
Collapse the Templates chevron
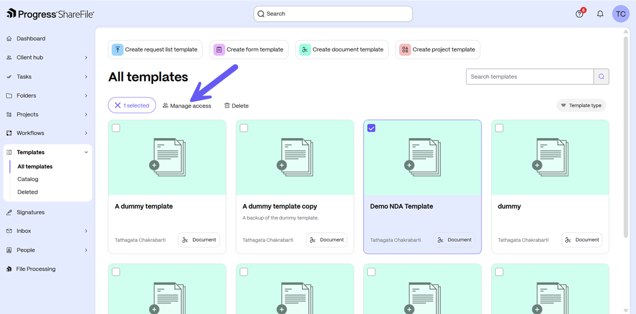(86, 152)
